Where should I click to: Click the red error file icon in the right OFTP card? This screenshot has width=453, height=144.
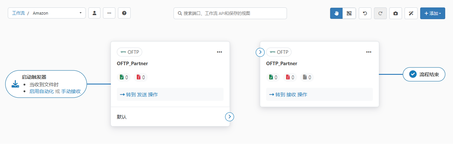(288, 77)
